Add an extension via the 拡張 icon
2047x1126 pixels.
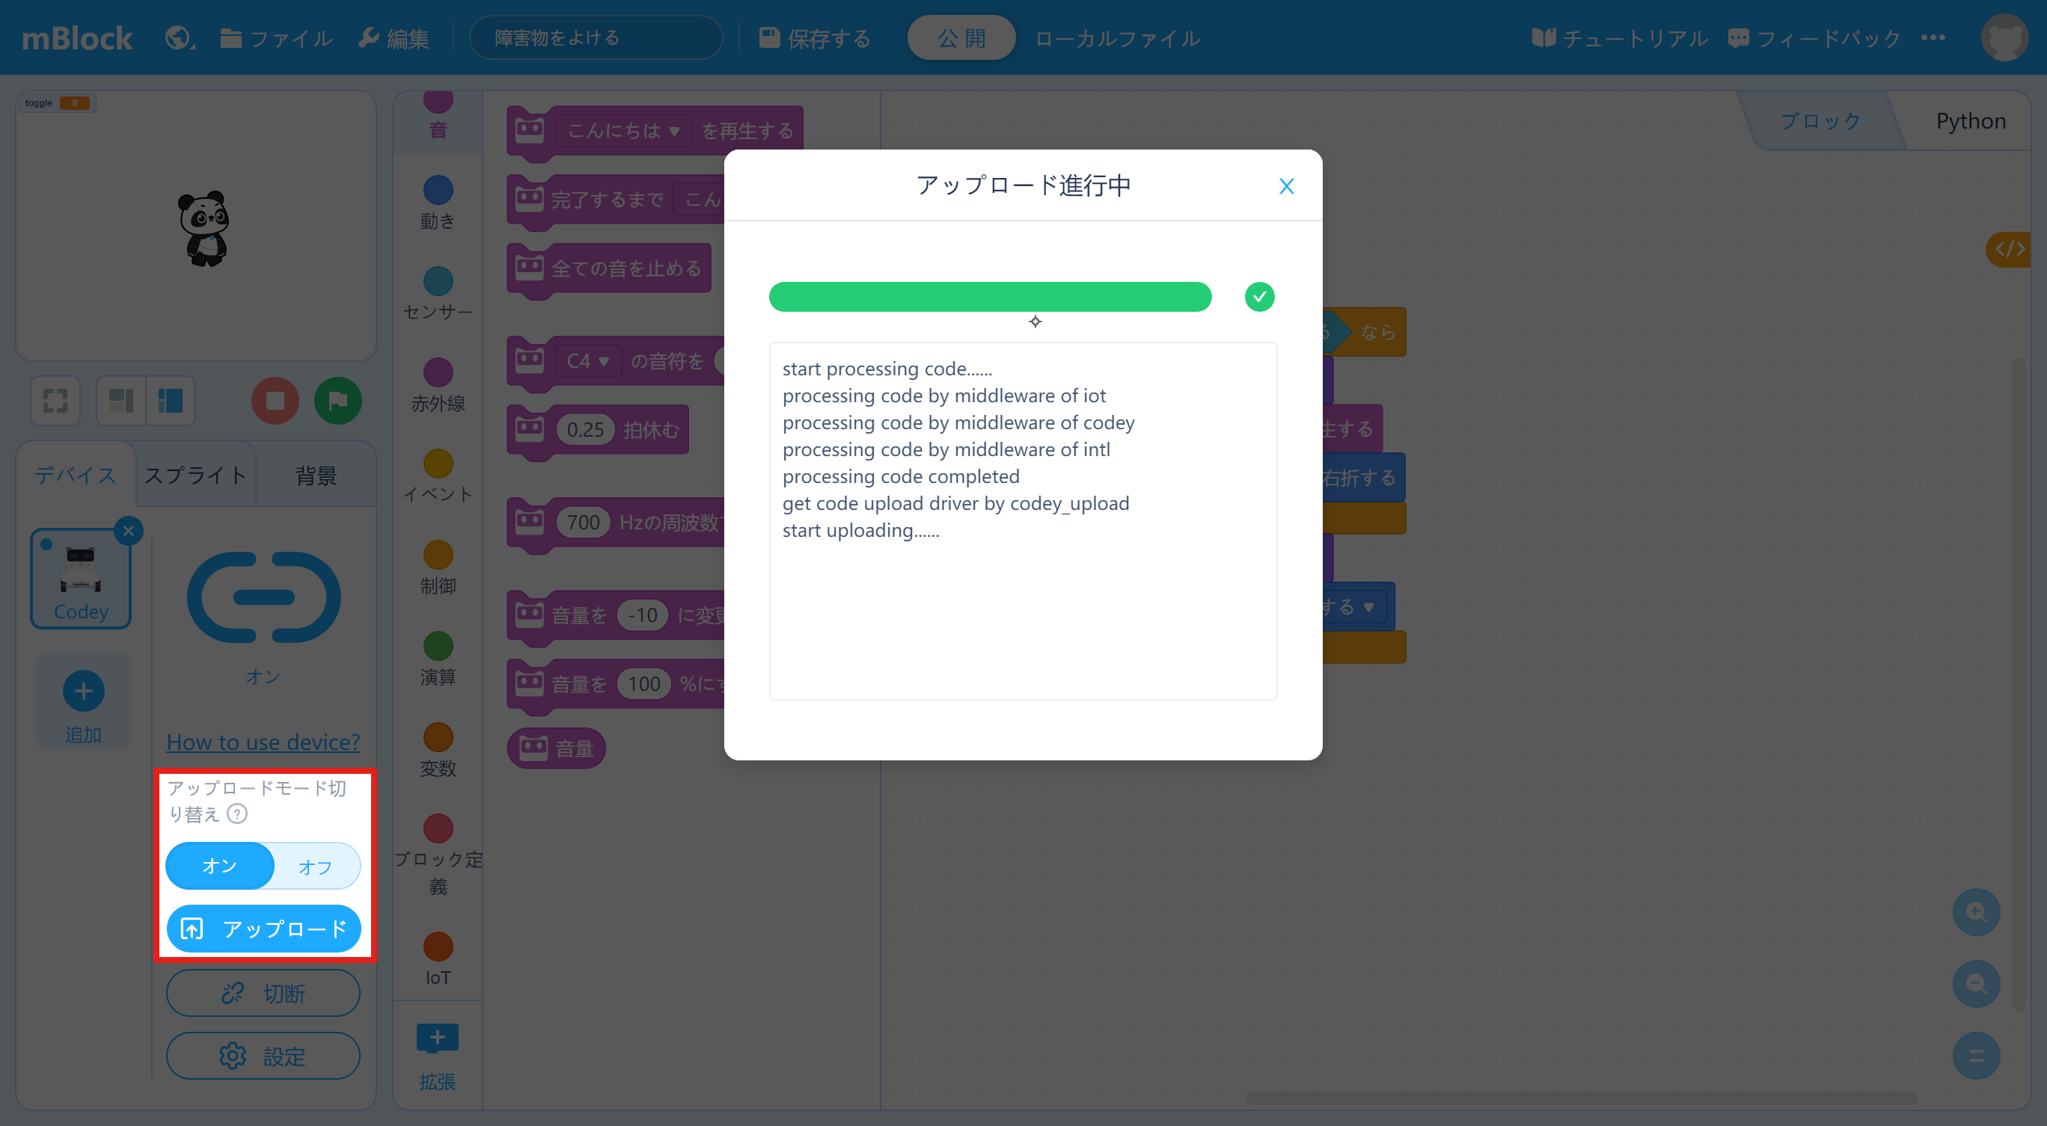click(x=437, y=1040)
